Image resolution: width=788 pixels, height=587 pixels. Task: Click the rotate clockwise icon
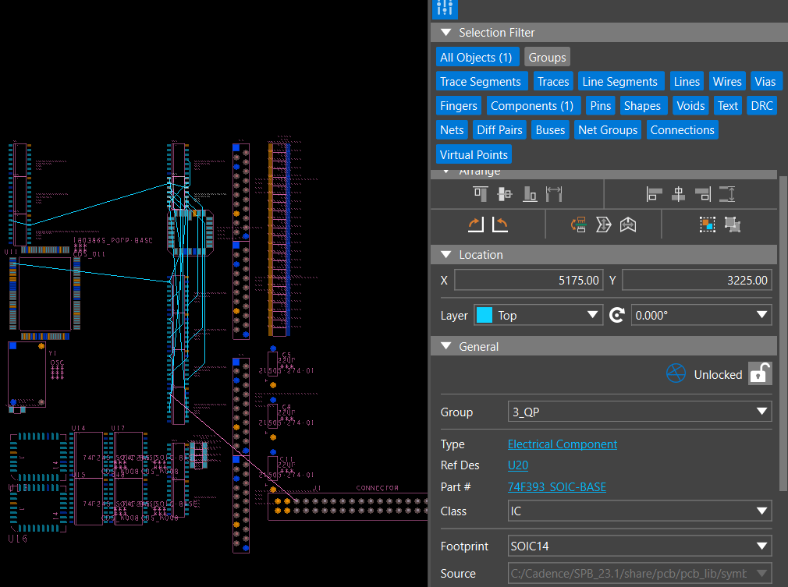pyautogui.click(x=476, y=225)
